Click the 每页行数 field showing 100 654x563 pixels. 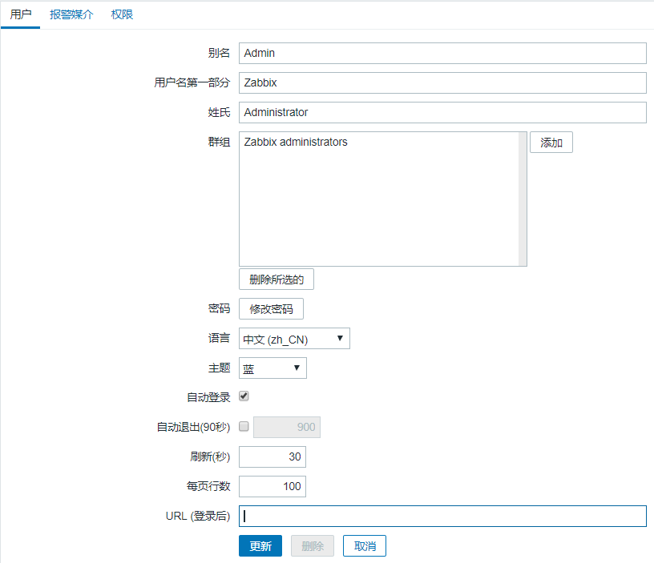[x=272, y=486]
